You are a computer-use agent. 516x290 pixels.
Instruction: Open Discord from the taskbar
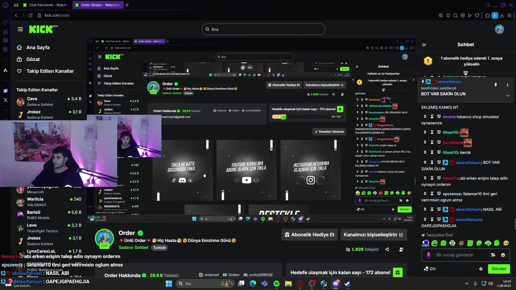pos(335,284)
